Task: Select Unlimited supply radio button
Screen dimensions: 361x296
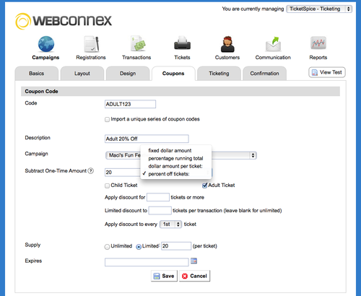Action: point(107,247)
